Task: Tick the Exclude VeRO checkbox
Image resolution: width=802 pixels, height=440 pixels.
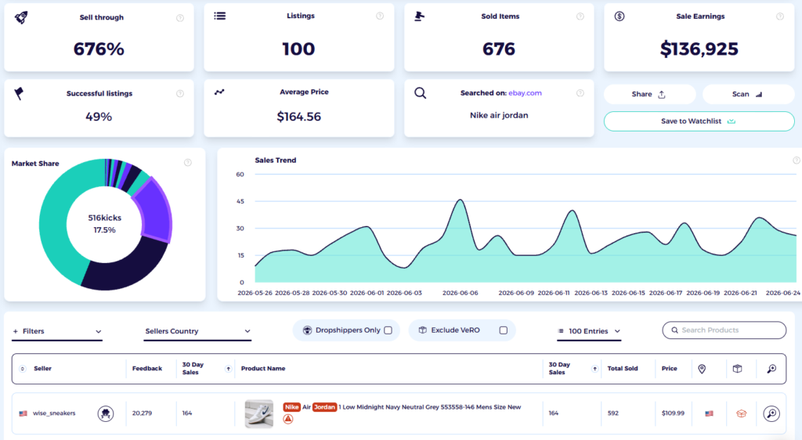Action: (504, 330)
